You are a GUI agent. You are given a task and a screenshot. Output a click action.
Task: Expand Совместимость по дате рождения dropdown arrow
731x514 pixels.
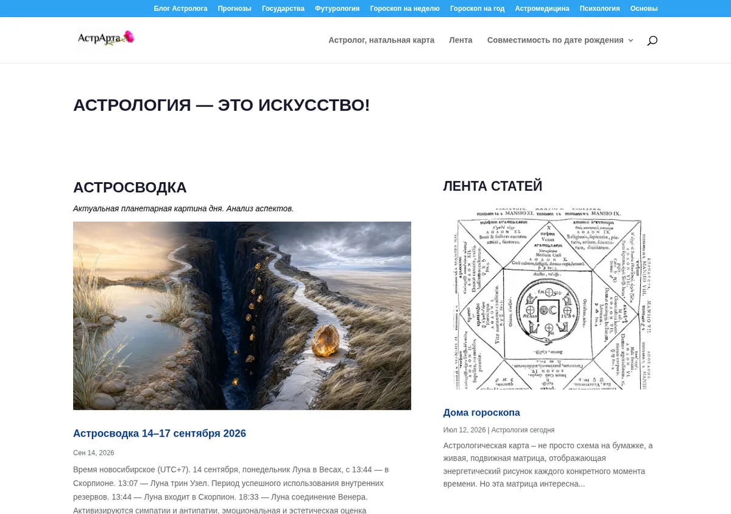click(x=630, y=40)
